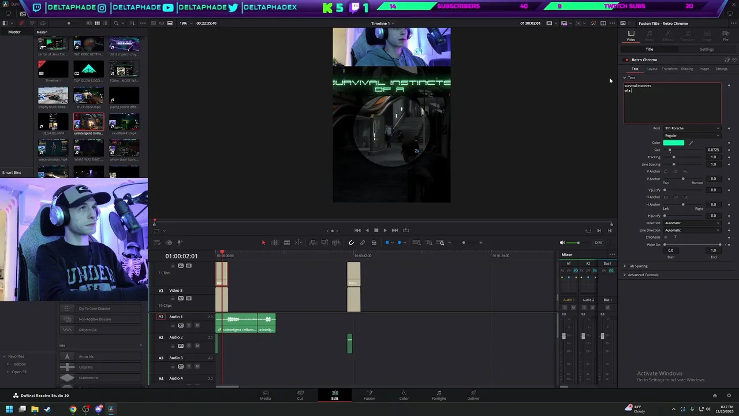
Task: Play the timeline forward
Action: [385, 231]
